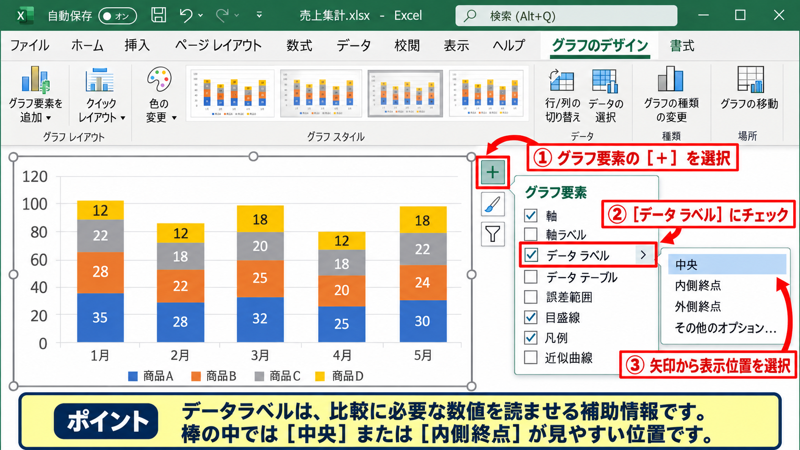Open the redo history dropdown arrow
Image resolution: width=800 pixels, height=450 pixels.
[237, 15]
